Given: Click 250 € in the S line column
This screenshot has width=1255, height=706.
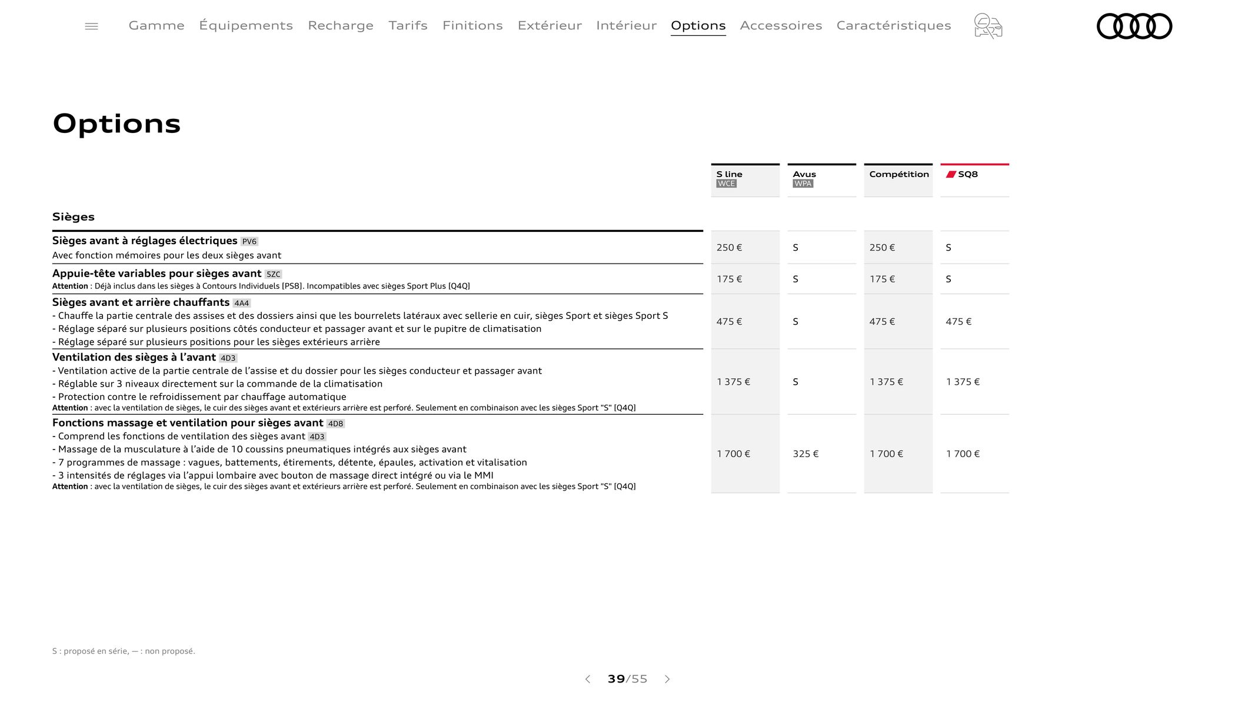Looking at the screenshot, I should 729,248.
